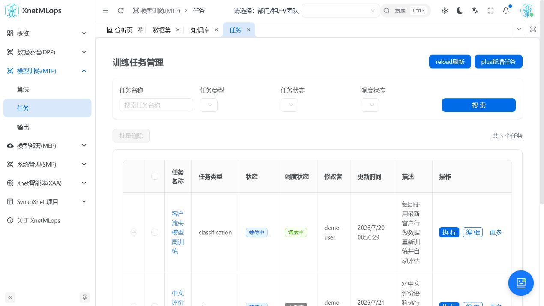Click the blue 搜索 button

(479, 105)
